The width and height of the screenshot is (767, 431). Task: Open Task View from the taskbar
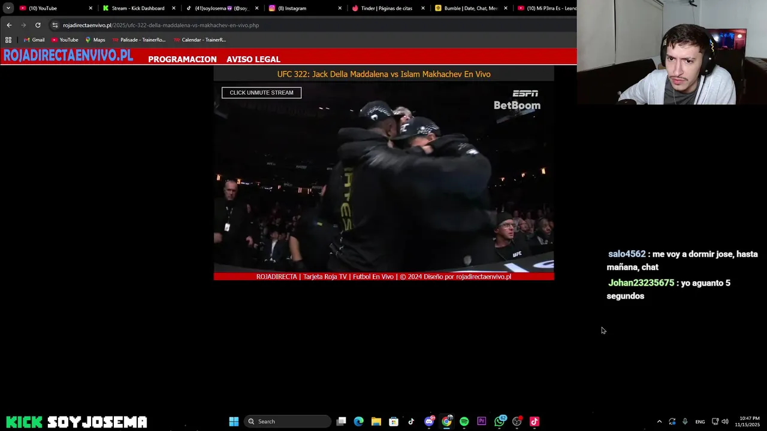tap(341, 421)
